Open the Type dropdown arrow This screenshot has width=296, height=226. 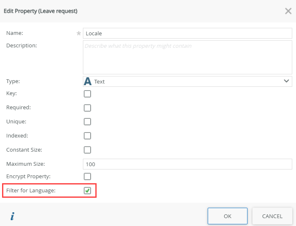tap(286, 81)
